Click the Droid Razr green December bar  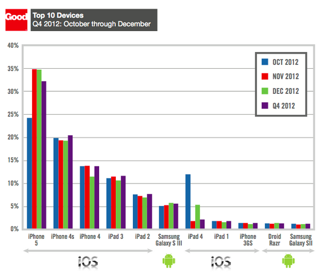pos(277,226)
